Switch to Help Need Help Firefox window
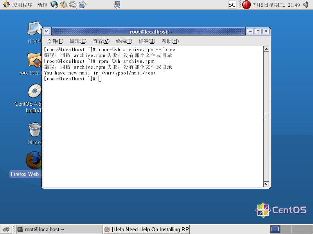The image size is (313, 234). coord(146,229)
